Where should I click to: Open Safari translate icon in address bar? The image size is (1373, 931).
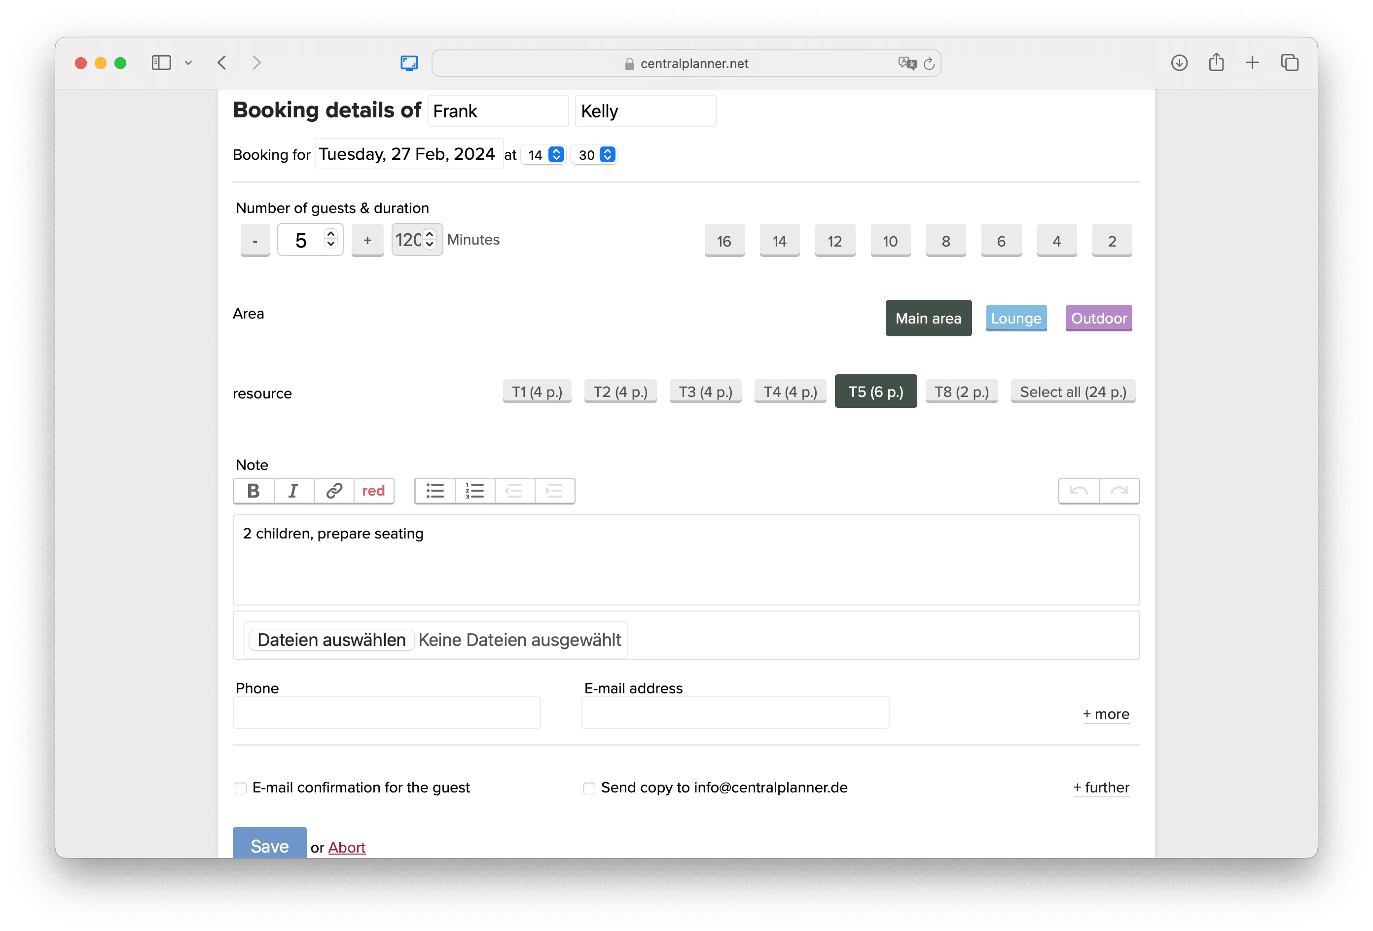point(907,63)
